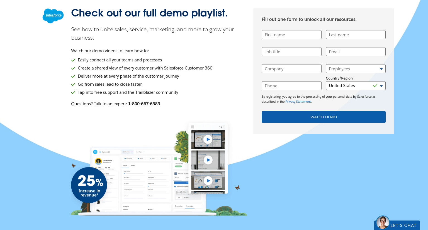Viewport: 428px width, 230px height.
Task: Click the text "Easily connect all your teams and processes"
Action: [x=120, y=60]
